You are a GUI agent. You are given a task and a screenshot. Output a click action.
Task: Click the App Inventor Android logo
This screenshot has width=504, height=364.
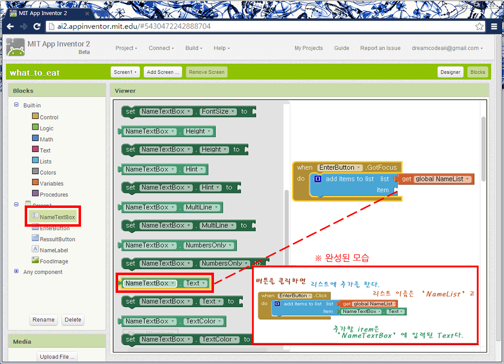(15, 47)
